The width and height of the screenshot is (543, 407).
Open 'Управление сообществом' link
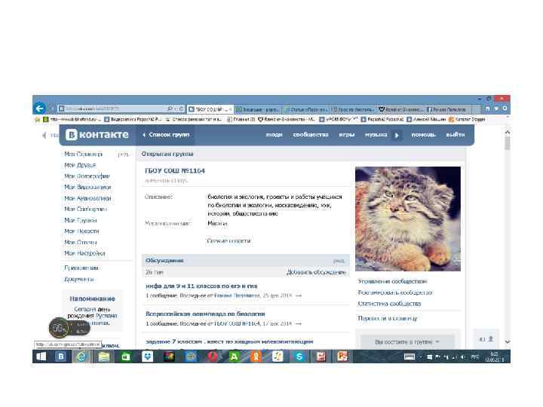392,281
